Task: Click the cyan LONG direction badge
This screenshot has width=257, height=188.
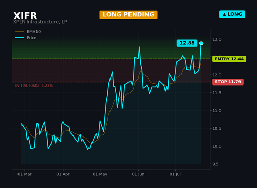Action: point(232,14)
